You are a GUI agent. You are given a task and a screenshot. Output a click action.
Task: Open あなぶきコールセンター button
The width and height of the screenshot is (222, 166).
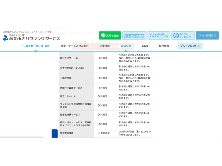183,35
